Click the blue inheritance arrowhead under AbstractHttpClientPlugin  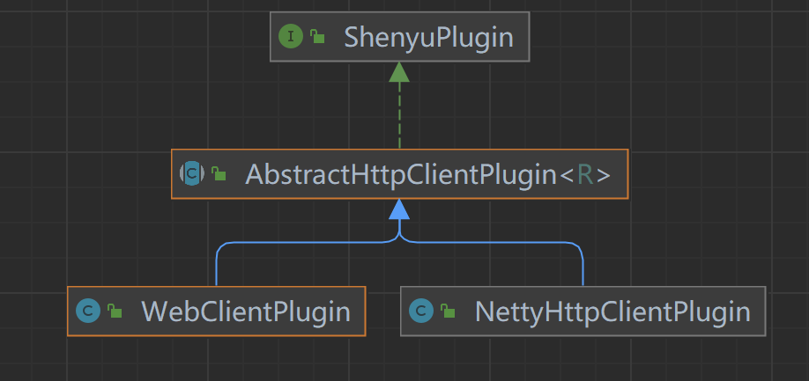pos(399,209)
